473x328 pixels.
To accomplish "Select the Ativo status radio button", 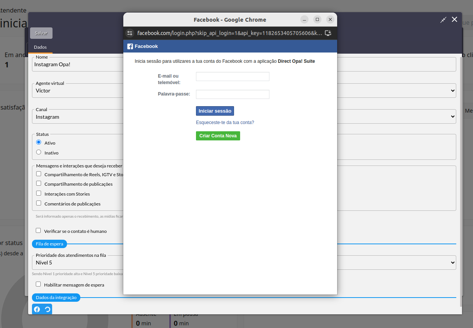I will coord(38,142).
